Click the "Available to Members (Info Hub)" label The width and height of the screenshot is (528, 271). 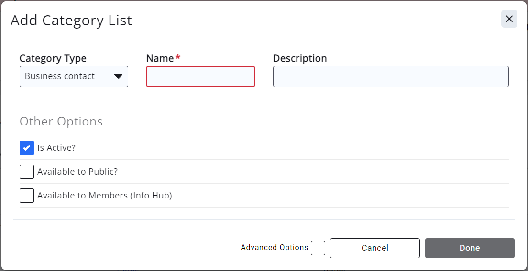[x=104, y=196]
